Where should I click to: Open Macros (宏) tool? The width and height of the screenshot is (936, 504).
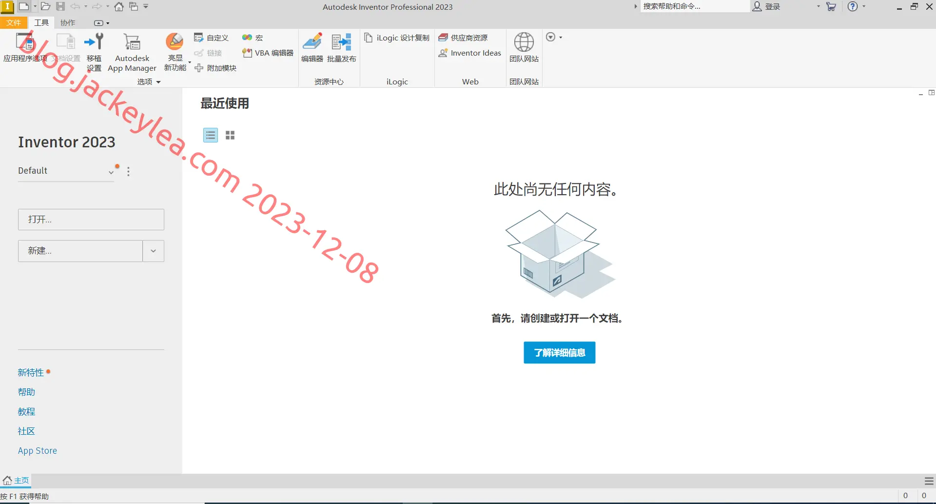click(253, 38)
